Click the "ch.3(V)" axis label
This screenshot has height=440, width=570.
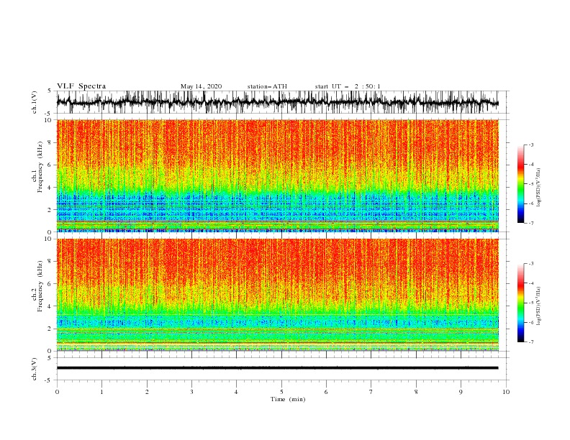pyautogui.click(x=35, y=369)
